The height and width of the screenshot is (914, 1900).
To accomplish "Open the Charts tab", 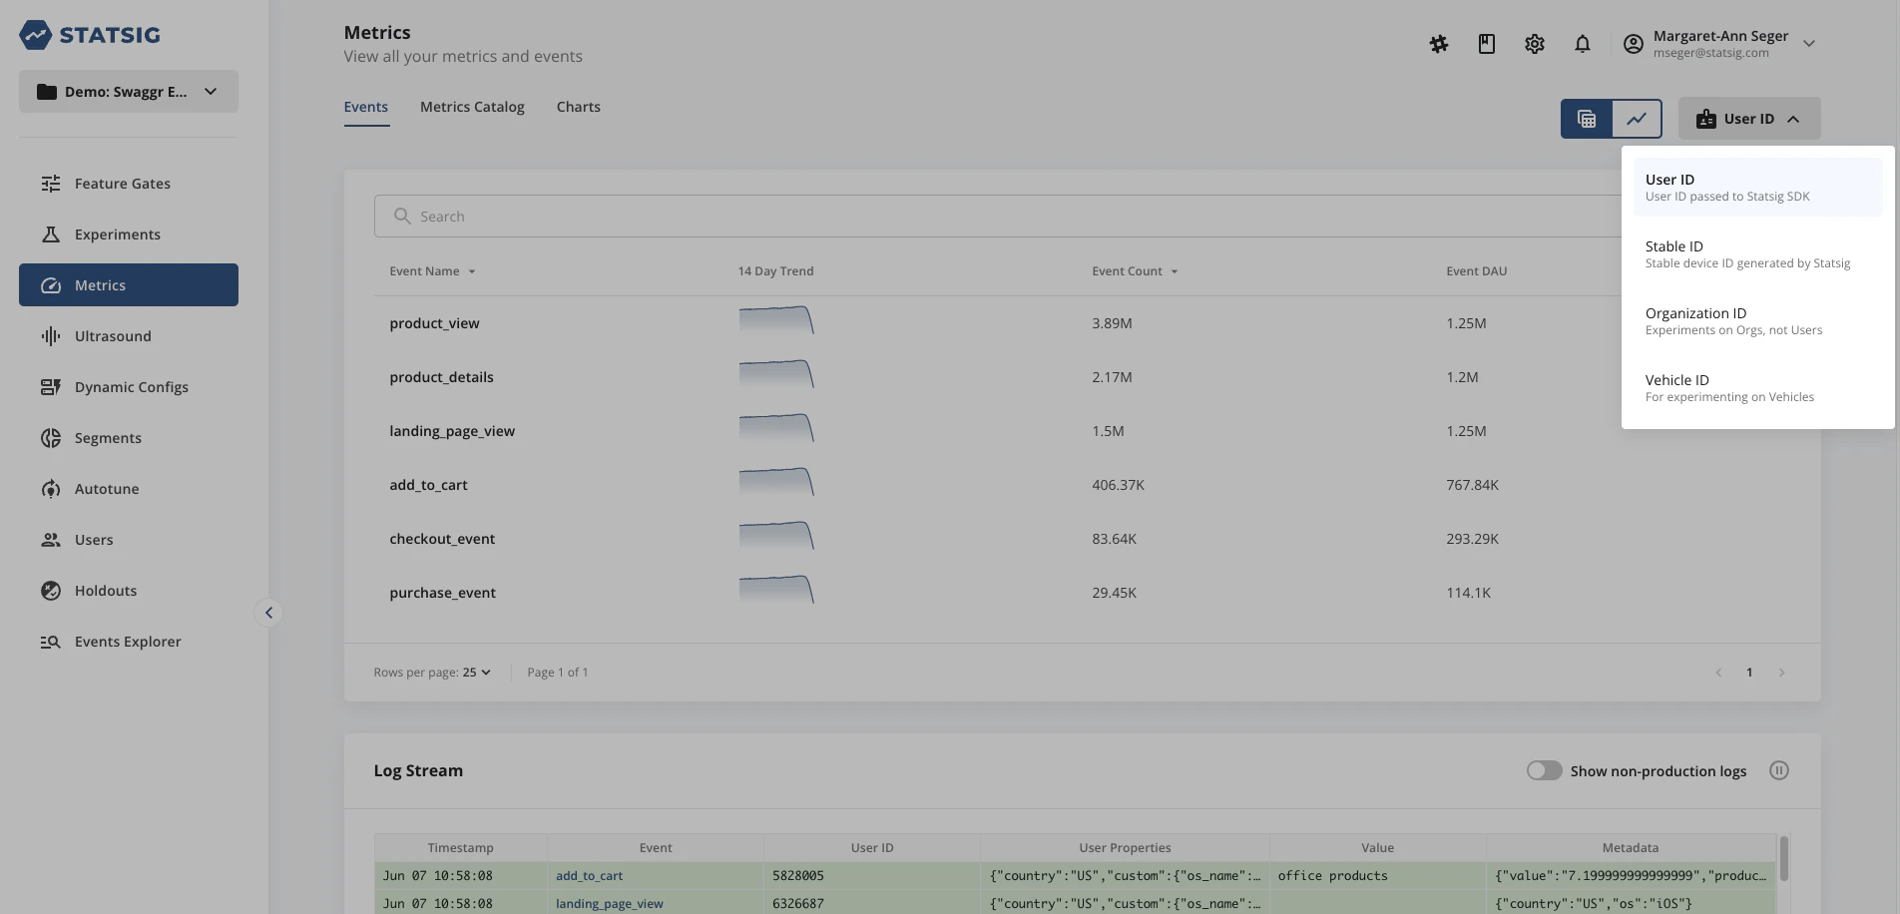I will (578, 107).
